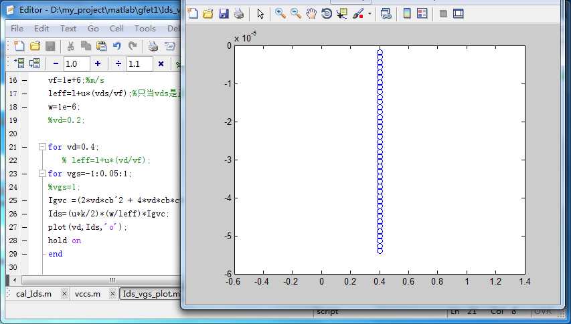Select the Data Cursor tool
This screenshot has height=324, width=571.
(342, 13)
